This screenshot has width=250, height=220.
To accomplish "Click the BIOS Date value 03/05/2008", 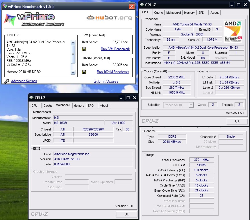I will click(x=93, y=164).
